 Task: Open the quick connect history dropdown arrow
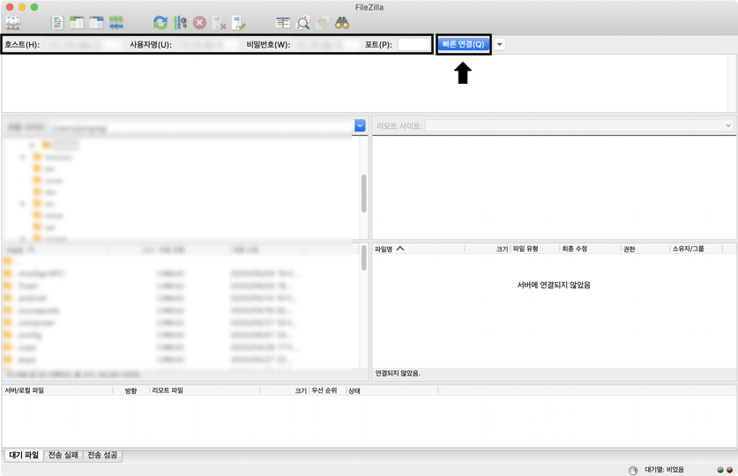coord(500,45)
